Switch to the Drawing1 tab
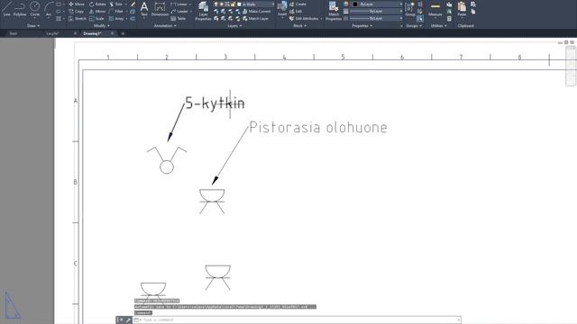Viewport: 577px width, 324px height. (x=92, y=33)
